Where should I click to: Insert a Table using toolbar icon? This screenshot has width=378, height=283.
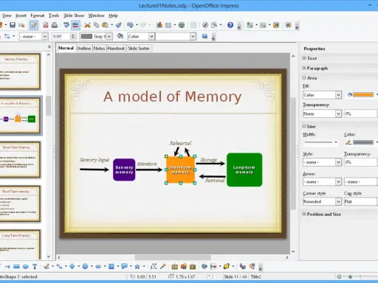pyautogui.click(x=168, y=25)
